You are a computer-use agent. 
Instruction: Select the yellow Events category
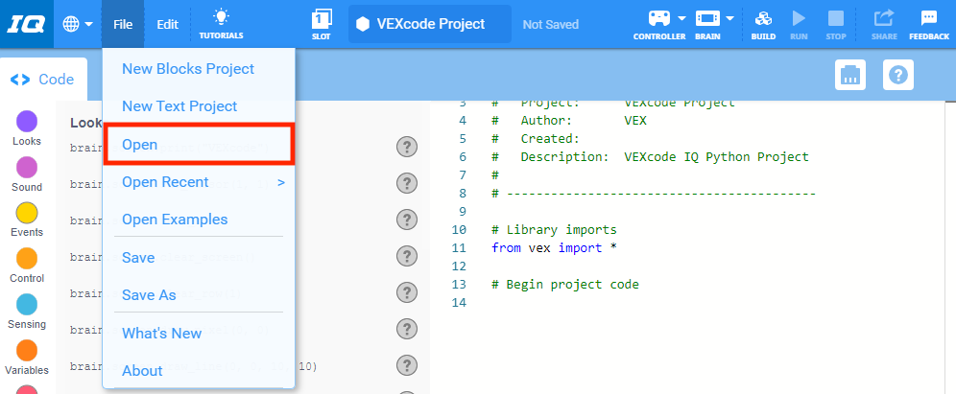26,220
